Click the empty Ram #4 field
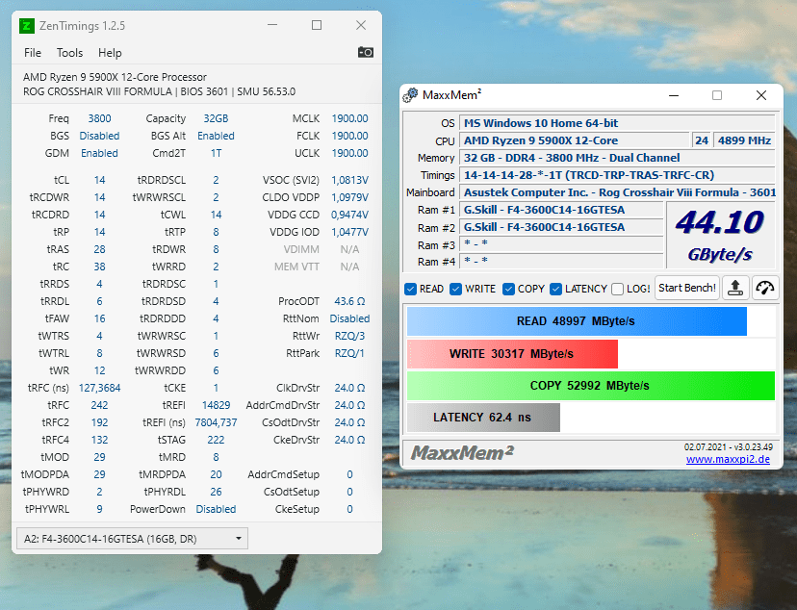The width and height of the screenshot is (797, 610). 562,261
